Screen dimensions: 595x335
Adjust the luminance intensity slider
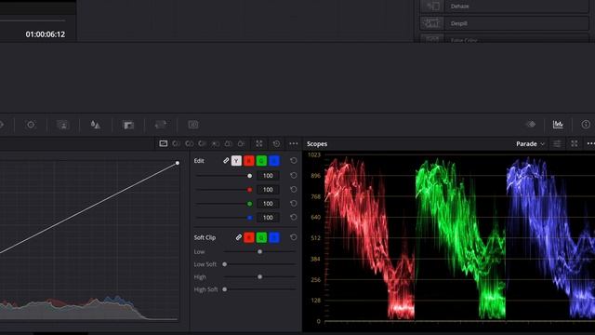[x=249, y=176]
